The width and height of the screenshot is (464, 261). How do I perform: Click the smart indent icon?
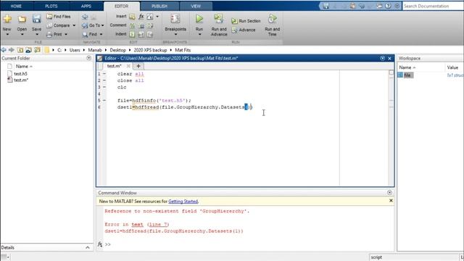click(x=132, y=34)
